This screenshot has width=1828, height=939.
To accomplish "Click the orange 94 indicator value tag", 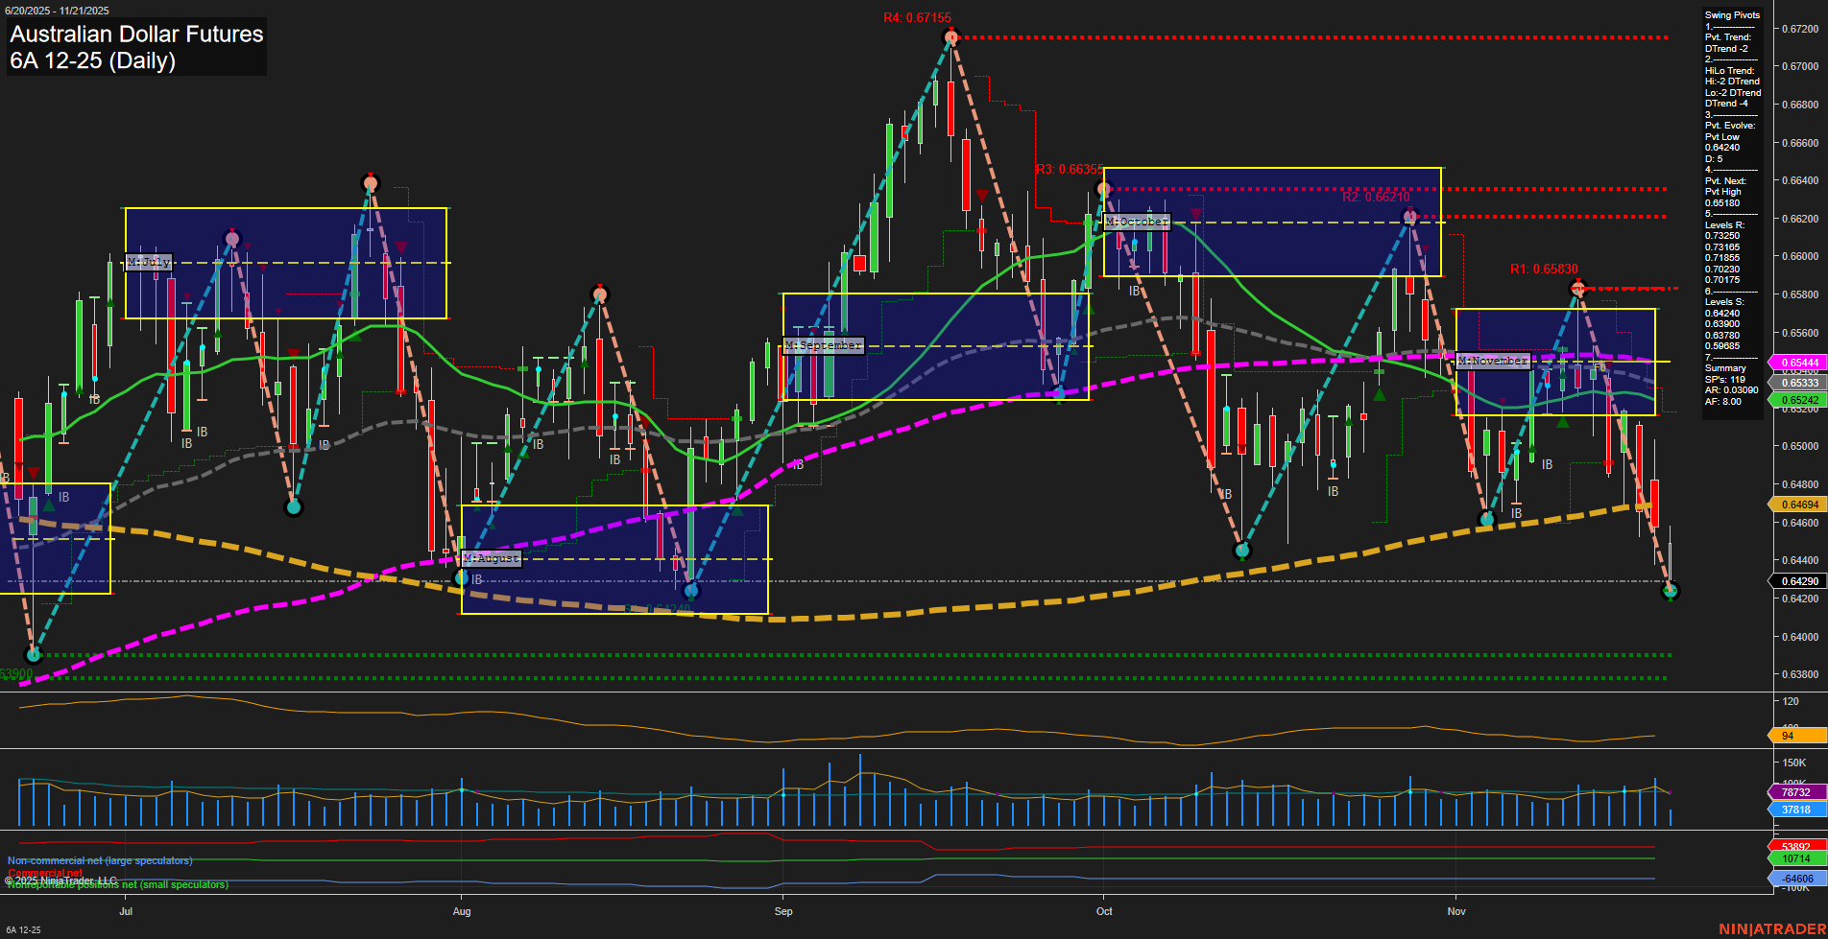I will point(1797,736).
